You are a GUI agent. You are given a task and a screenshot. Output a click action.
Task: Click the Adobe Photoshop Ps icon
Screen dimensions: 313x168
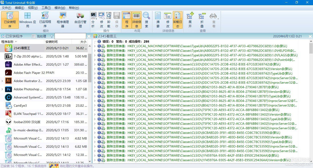click(x=8, y=89)
